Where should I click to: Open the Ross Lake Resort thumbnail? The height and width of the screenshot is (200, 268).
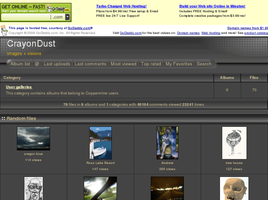(x=101, y=143)
